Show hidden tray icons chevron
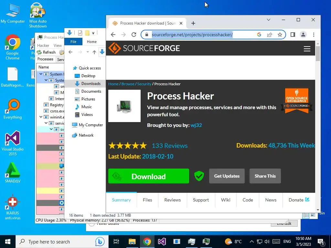 [251, 242]
